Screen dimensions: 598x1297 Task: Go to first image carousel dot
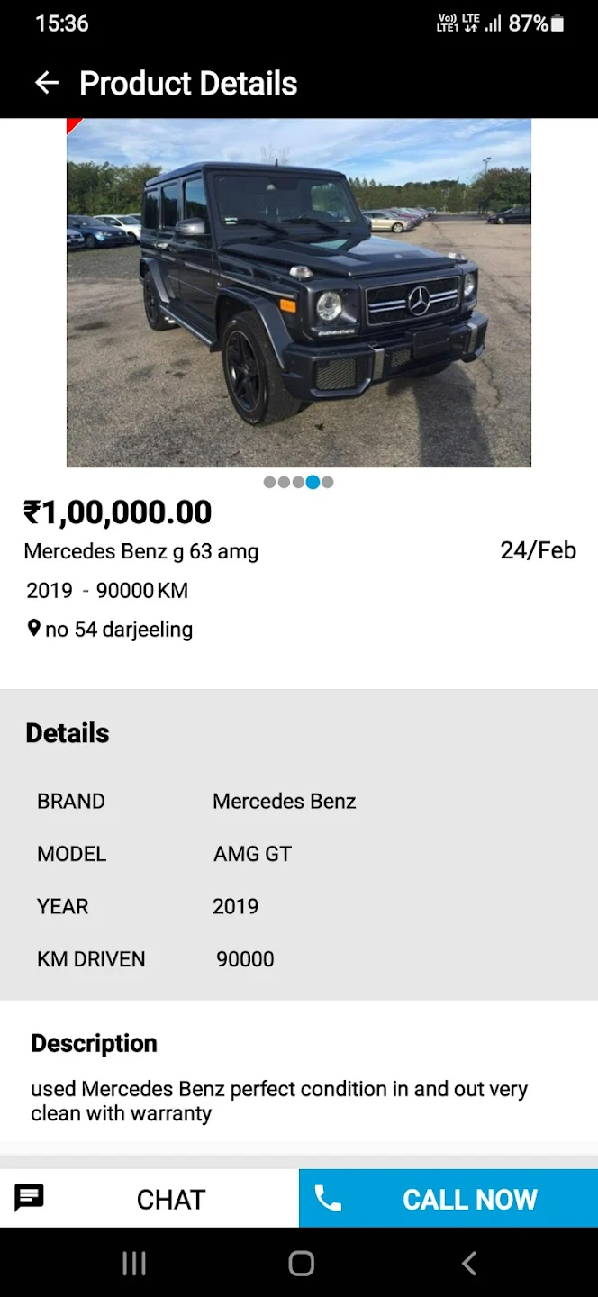point(269,482)
